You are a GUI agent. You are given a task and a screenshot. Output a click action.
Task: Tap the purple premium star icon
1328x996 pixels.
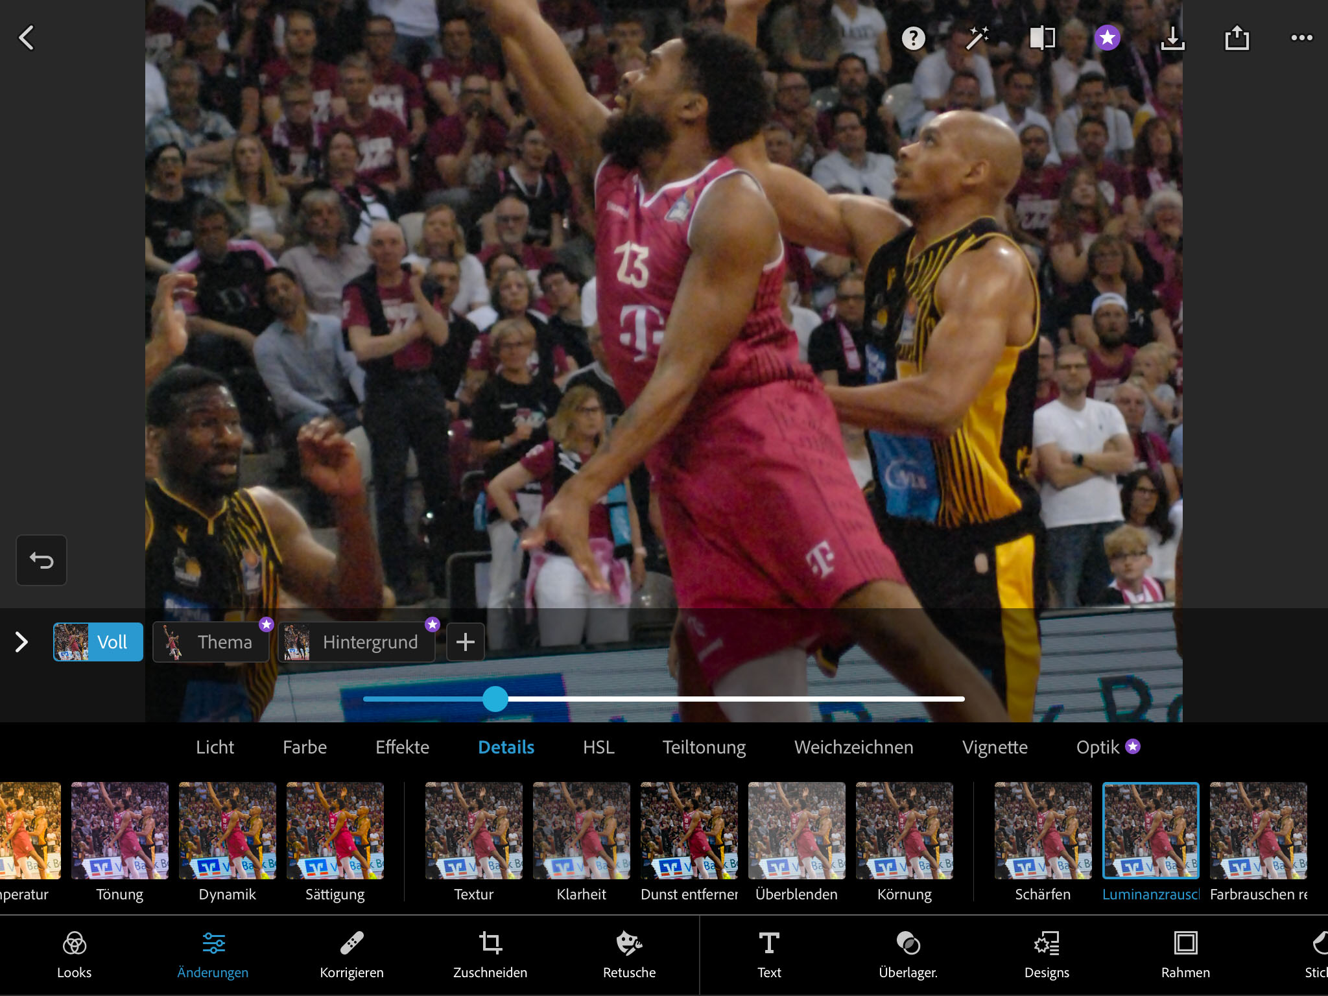[x=1107, y=38]
